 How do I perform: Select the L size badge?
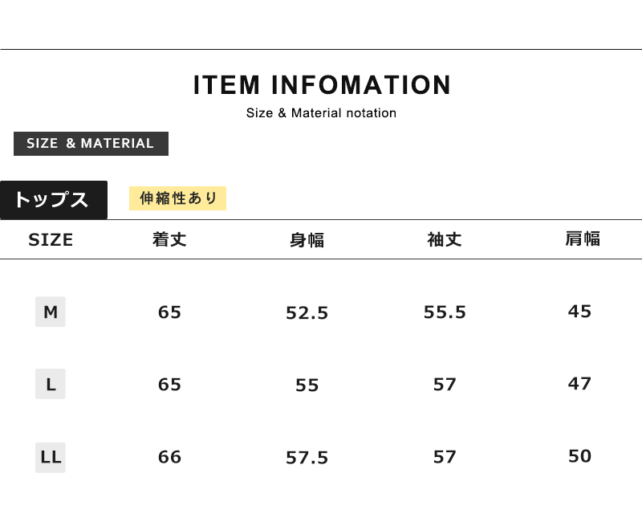51,384
